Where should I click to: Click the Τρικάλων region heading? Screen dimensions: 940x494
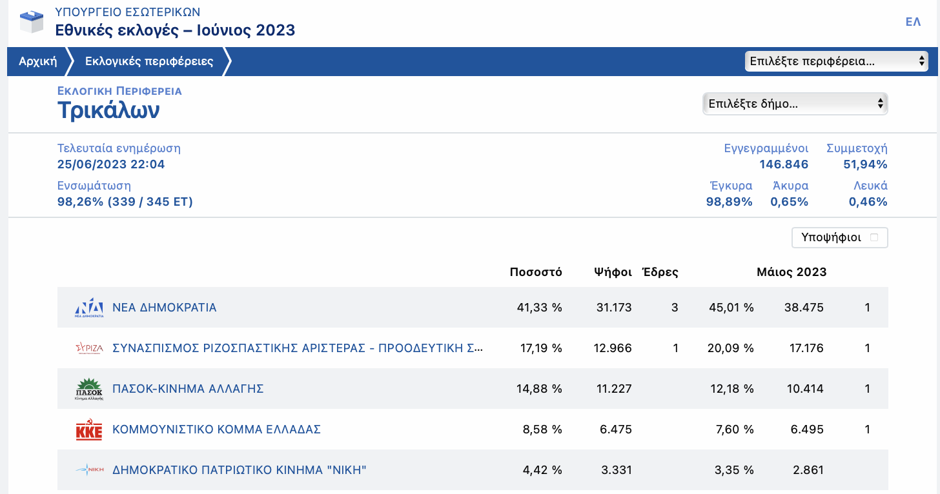[x=108, y=111]
